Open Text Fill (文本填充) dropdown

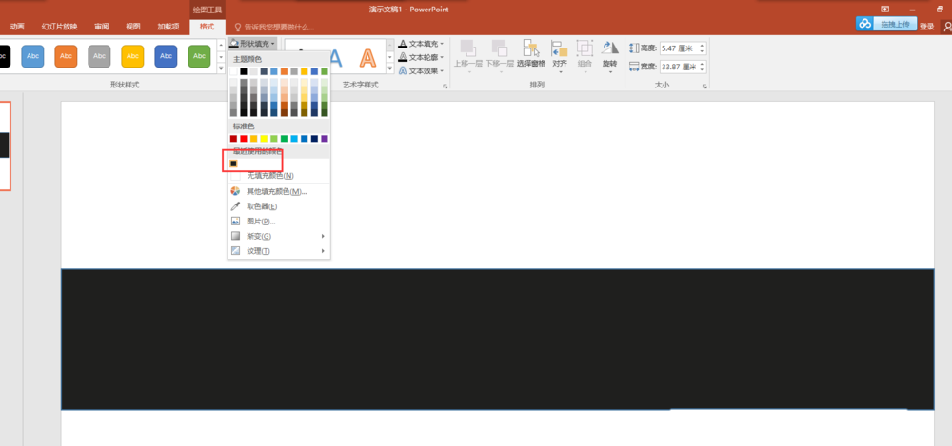coord(421,44)
